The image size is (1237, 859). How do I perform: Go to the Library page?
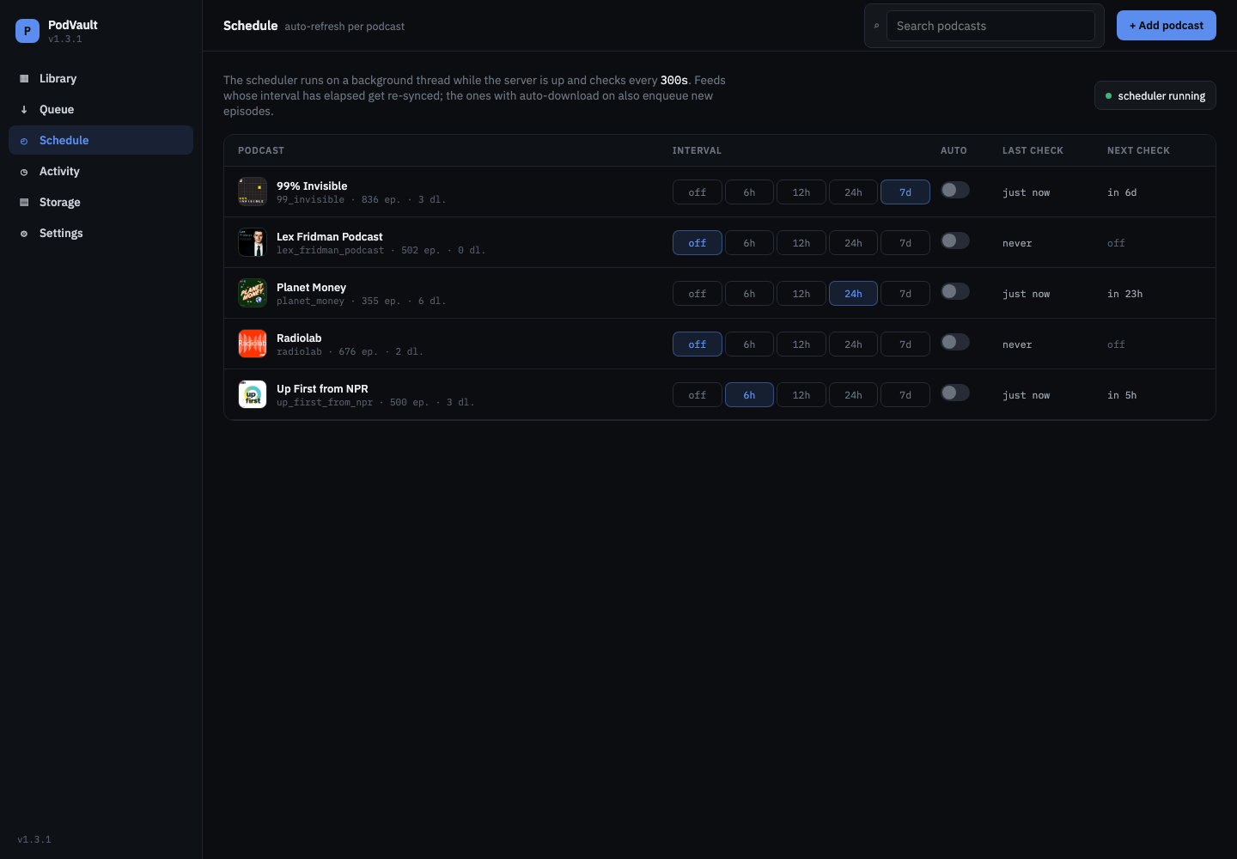click(x=101, y=78)
